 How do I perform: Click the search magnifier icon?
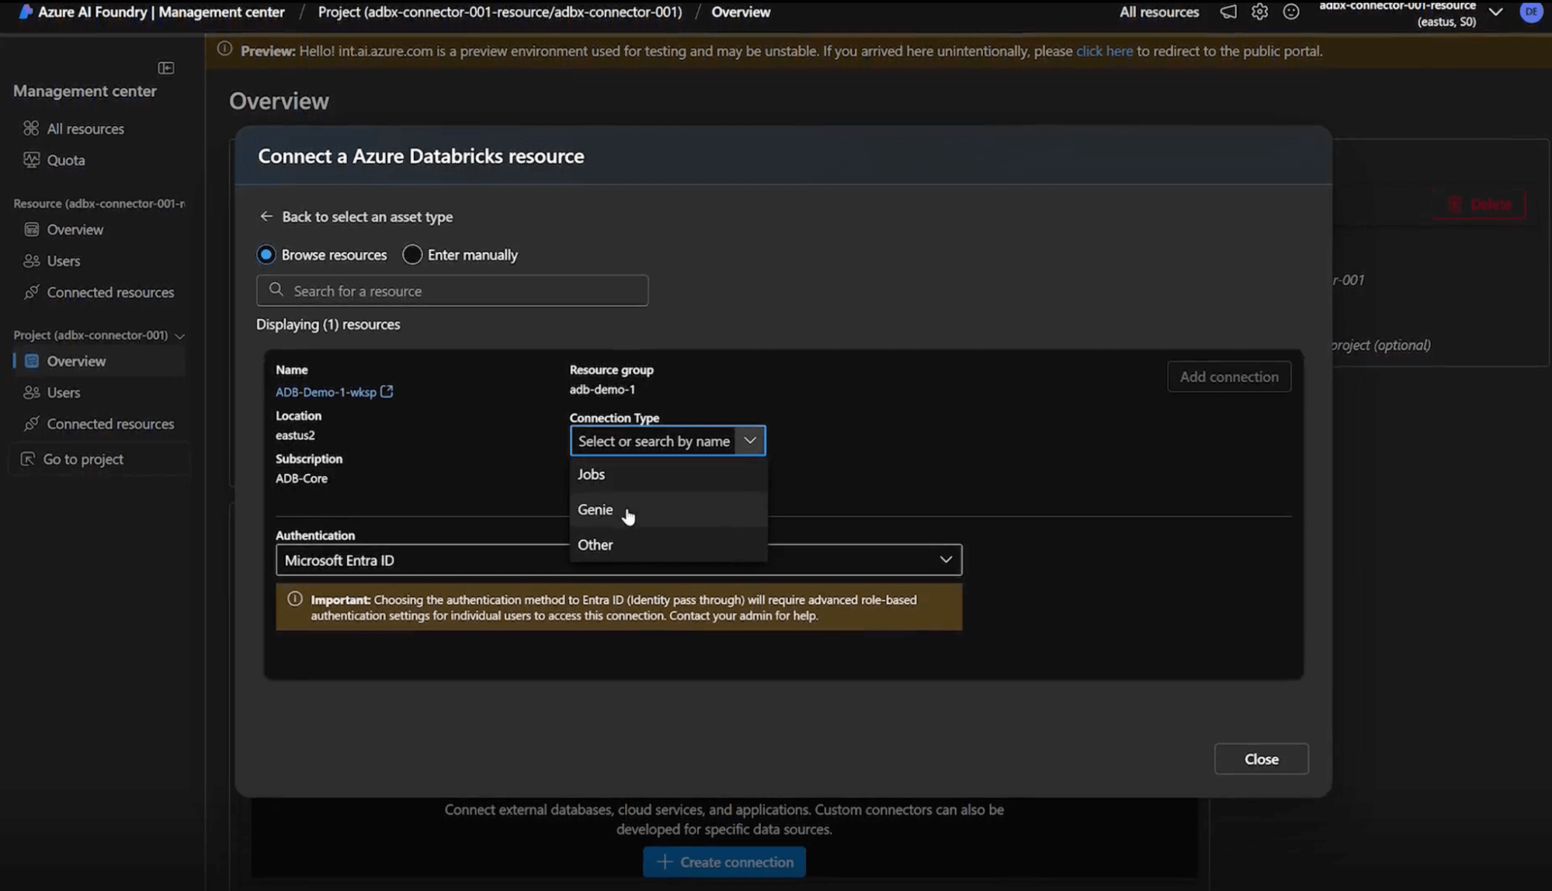tap(276, 290)
